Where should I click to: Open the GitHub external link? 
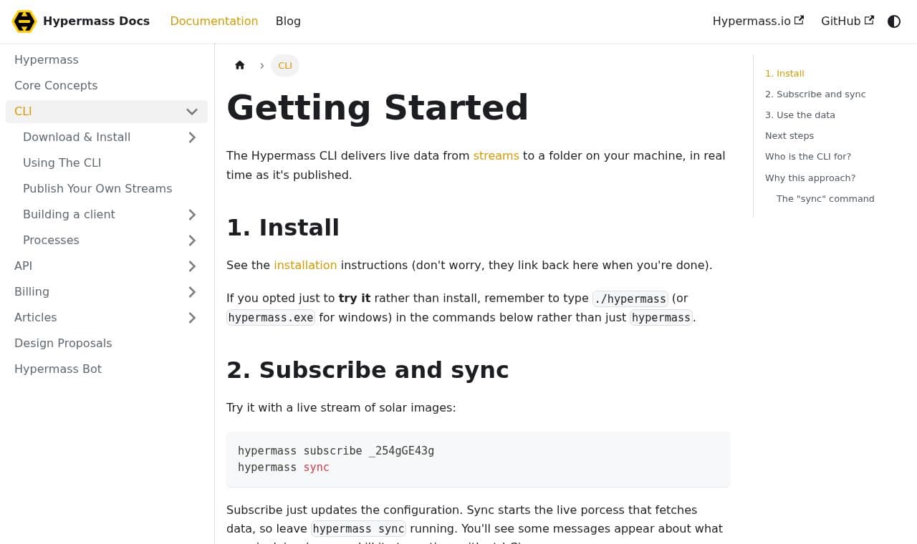tap(848, 21)
